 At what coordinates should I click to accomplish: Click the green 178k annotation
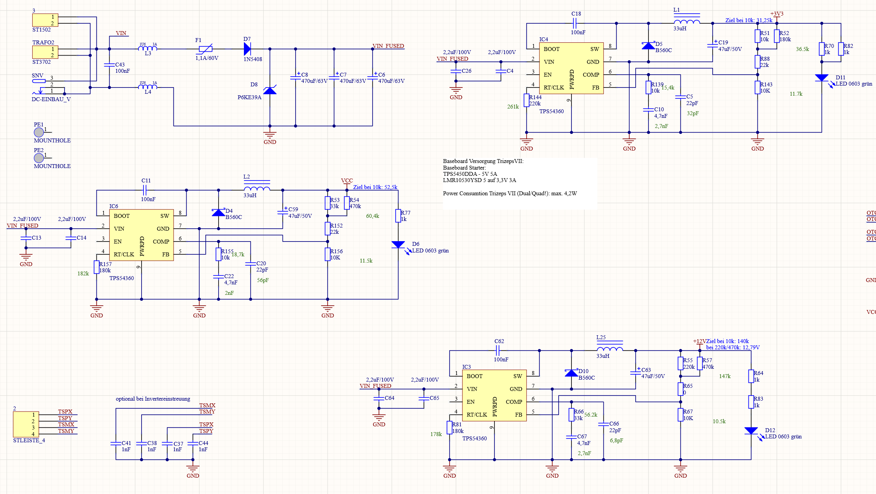[436, 434]
